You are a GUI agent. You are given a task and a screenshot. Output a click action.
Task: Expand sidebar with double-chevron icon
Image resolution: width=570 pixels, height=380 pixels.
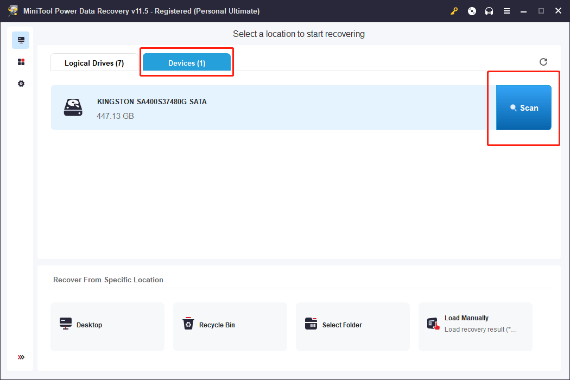click(x=21, y=357)
